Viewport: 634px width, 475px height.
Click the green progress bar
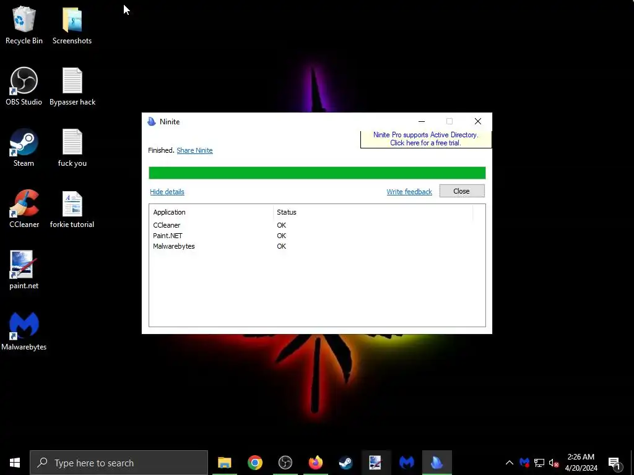(x=317, y=173)
